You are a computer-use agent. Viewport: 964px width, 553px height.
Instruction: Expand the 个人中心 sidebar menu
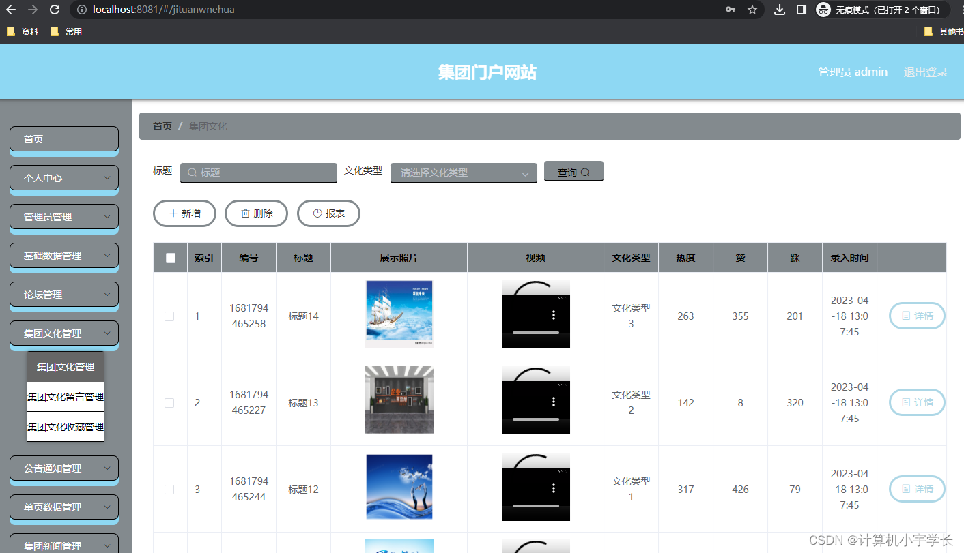pyautogui.click(x=64, y=178)
